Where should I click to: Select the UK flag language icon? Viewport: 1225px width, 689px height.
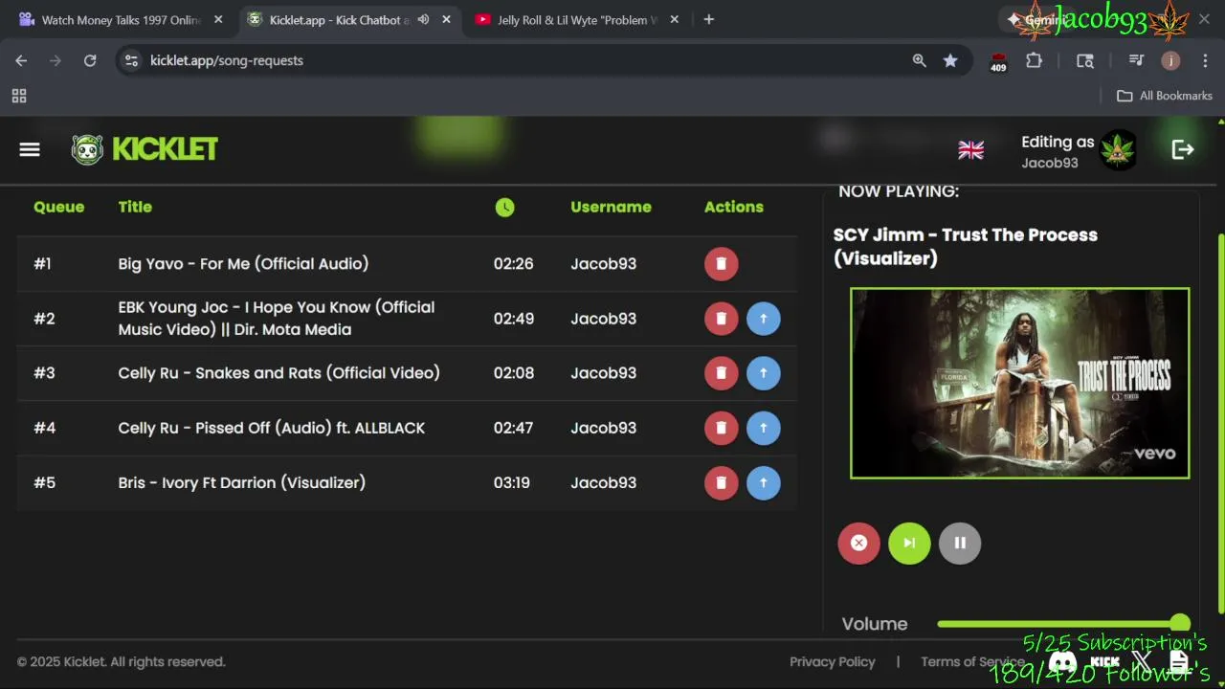pos(971,150)
